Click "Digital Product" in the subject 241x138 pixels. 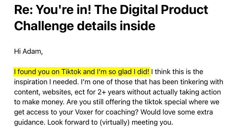[x=164, y=10]
